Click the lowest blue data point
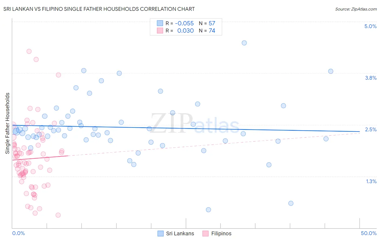Screen dimensions: 380x241 coord(208,210)
